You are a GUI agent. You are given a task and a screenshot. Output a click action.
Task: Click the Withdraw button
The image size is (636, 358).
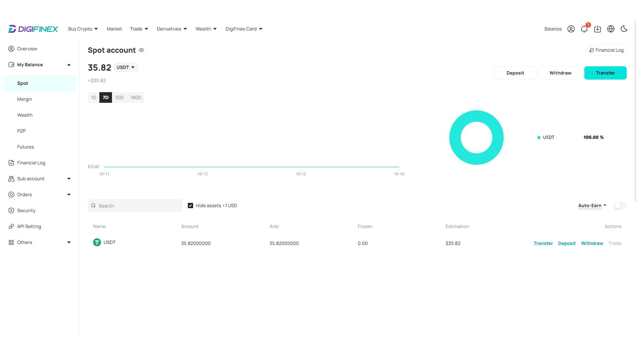[x=560, y=73]
